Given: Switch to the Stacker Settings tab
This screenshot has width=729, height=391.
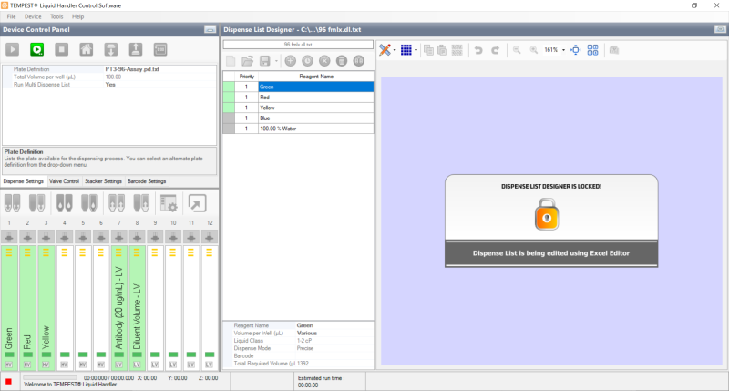Looking at the screenshot, I should click(x=103, y=181).
